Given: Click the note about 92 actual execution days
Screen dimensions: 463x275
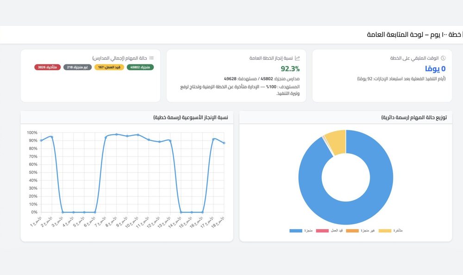Looking at the screenshot, I should 401,79.
